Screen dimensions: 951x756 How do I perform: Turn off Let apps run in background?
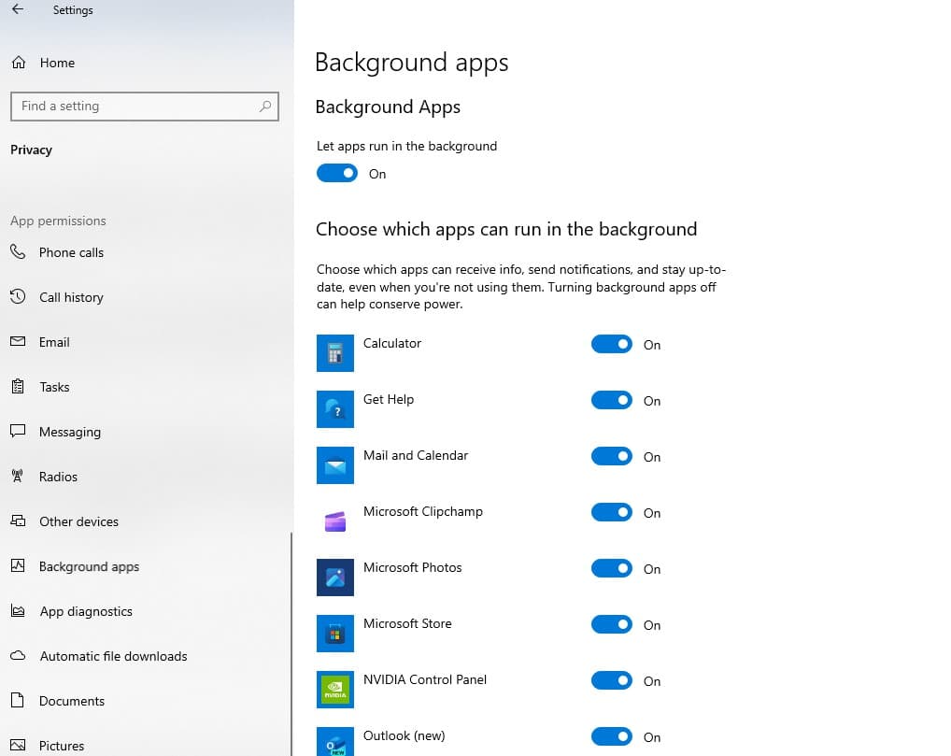337,174
